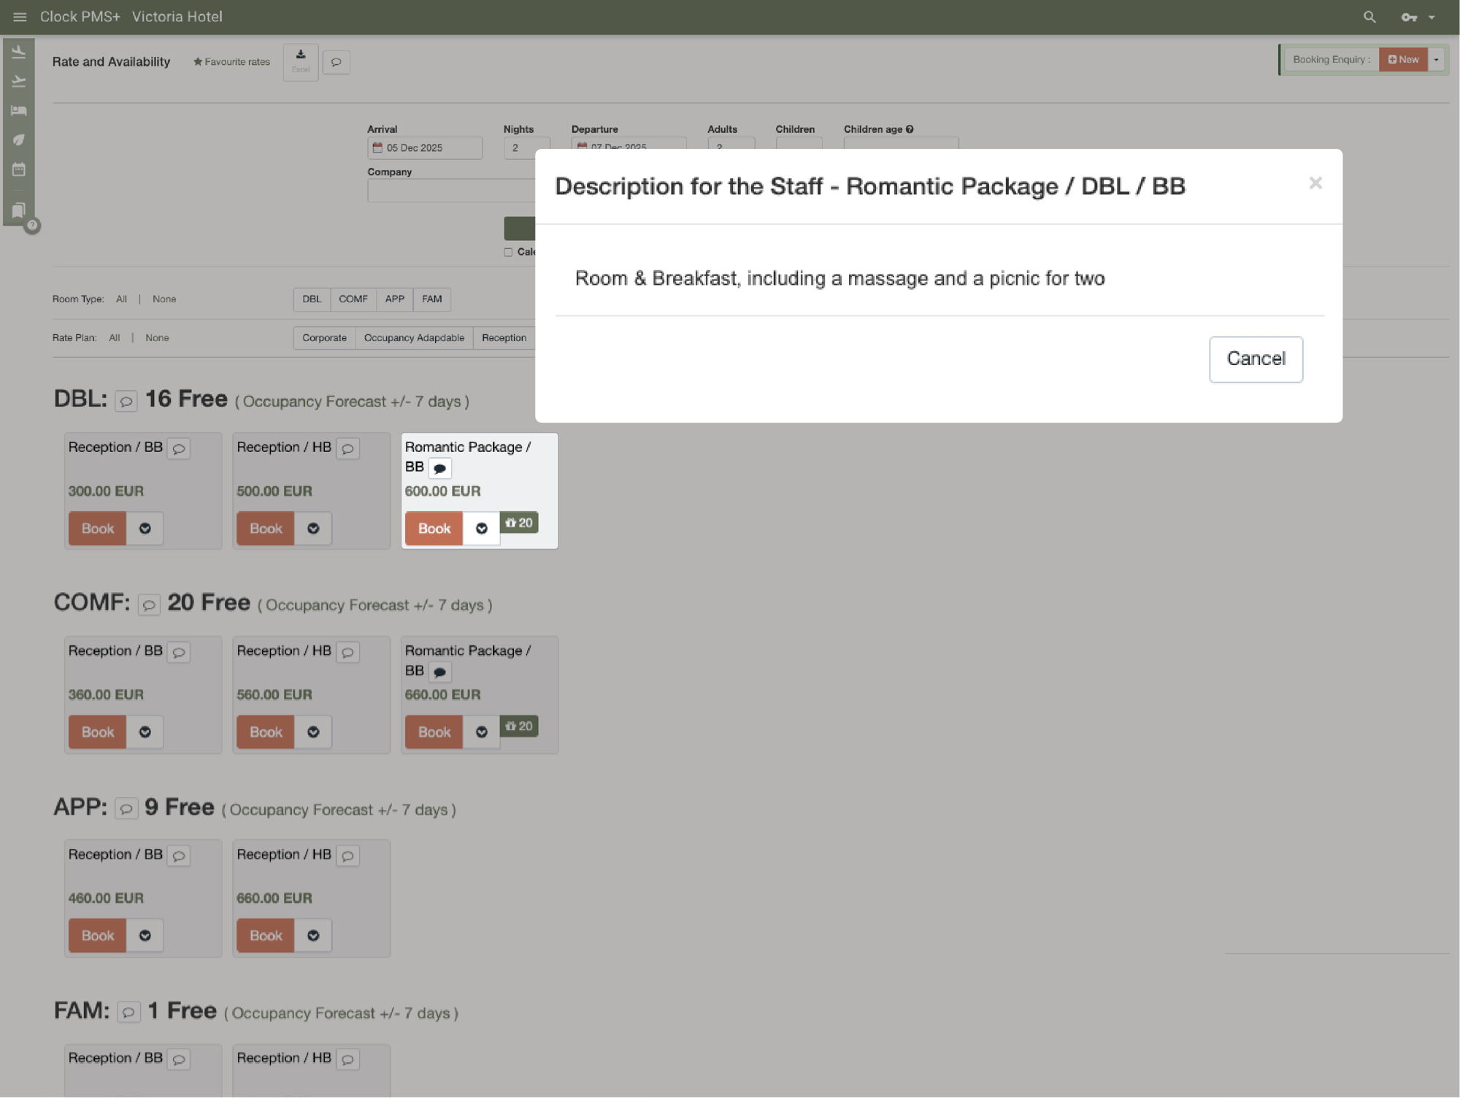Export the rates to Excel

coord(300,61)
